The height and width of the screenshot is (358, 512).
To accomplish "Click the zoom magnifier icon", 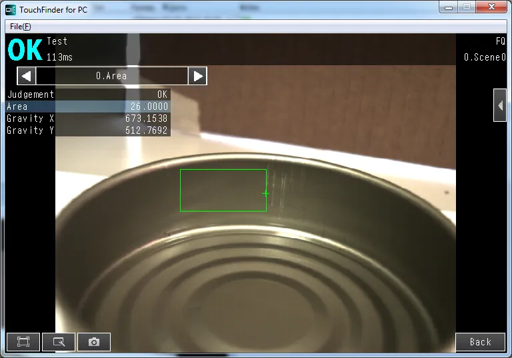I will pyautogui.click(x=59, y=342).
